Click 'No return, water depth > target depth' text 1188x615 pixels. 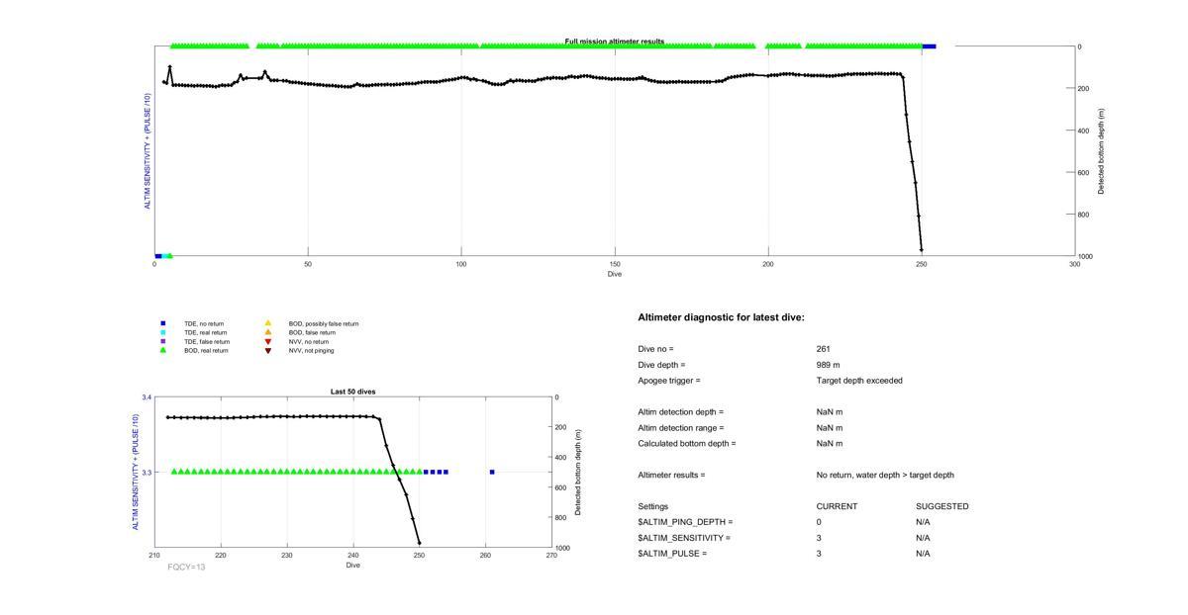886,476
